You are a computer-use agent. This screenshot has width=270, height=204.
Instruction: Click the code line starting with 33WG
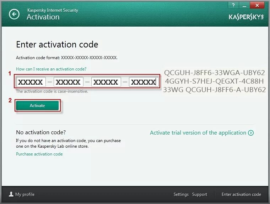(214, 90)
